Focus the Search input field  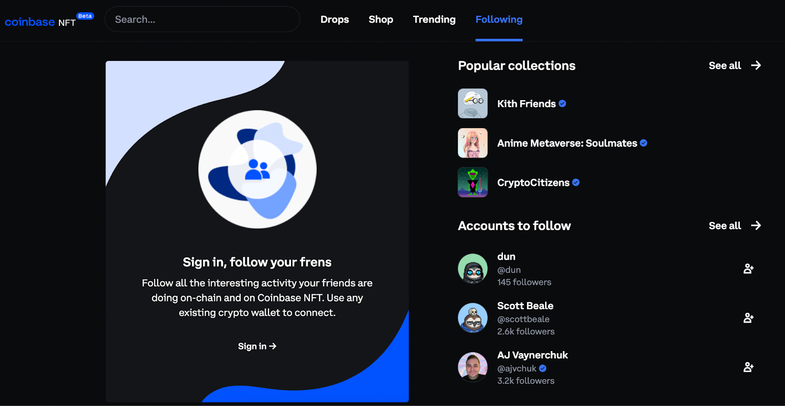tap(202, 19)
